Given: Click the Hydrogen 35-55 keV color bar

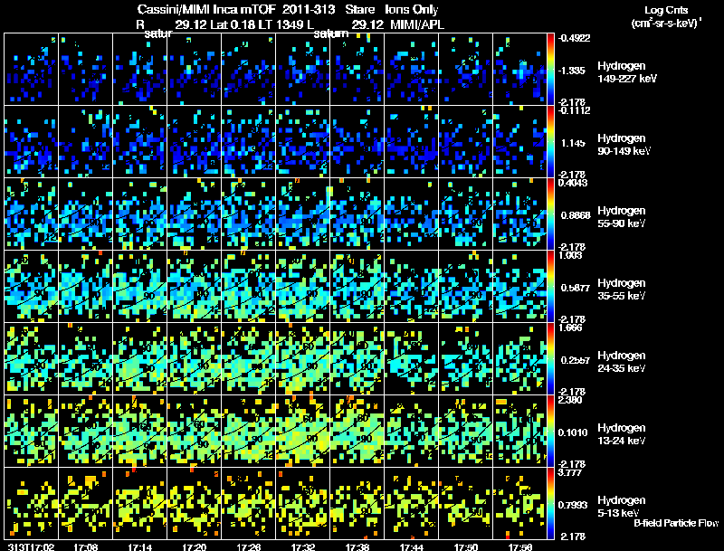Looking at the screenshot, I should click(550, 287).
